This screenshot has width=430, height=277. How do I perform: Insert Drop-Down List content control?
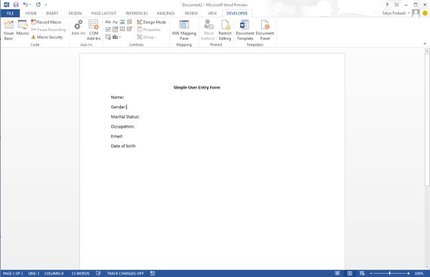[x=122, y=29]
